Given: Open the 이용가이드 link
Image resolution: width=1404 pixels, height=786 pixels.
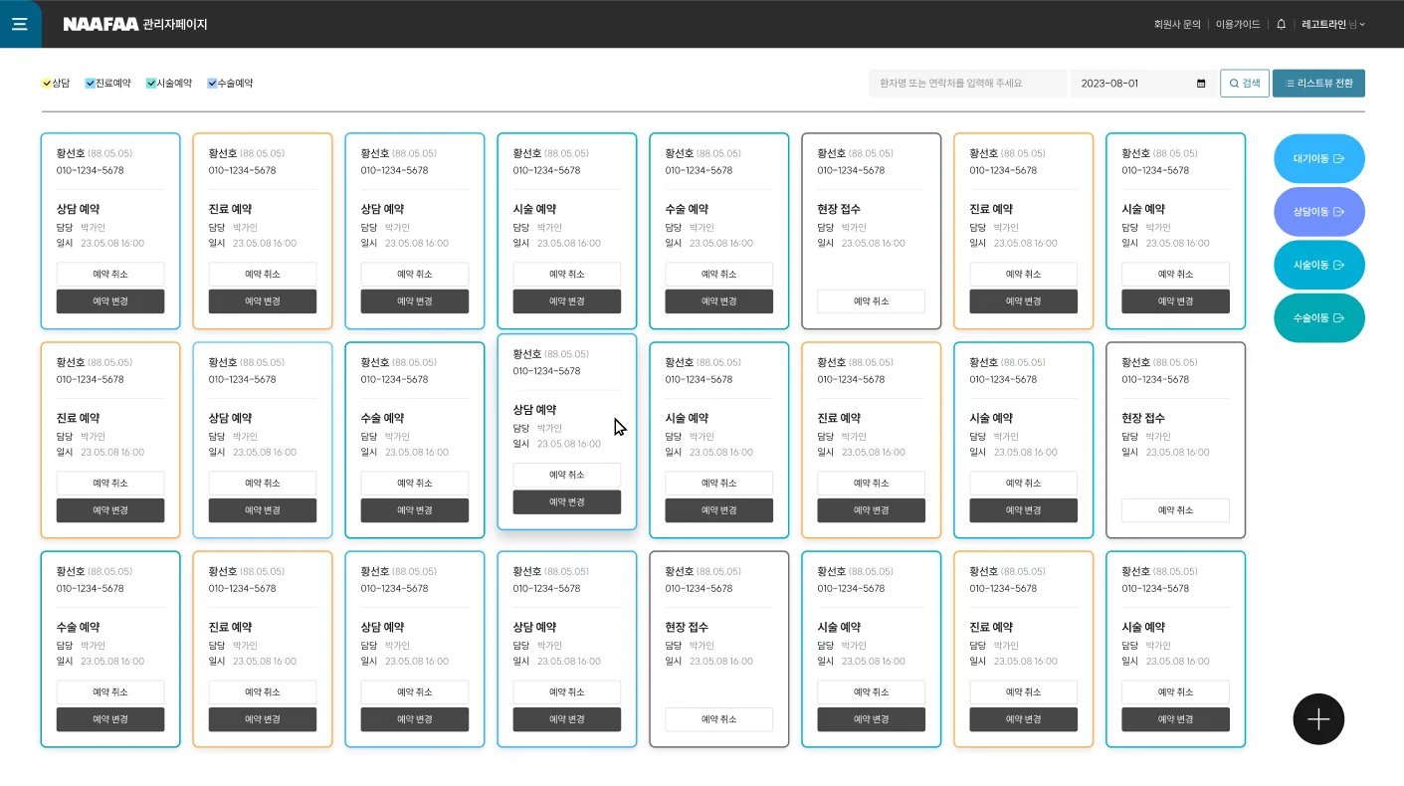Looking at the screenshot, I should (x=1238, y=24).
